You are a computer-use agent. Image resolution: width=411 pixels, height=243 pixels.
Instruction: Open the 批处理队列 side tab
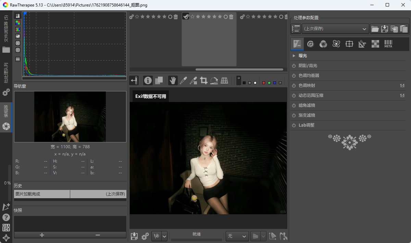[x=6, y=79]
